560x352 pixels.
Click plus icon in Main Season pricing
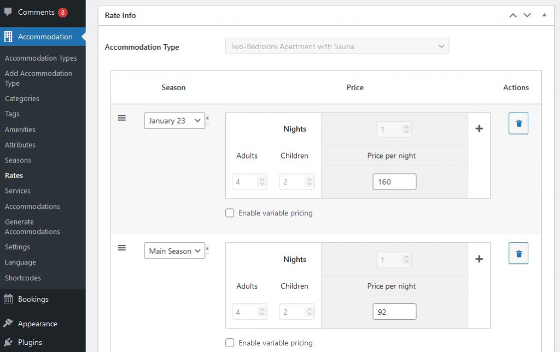pyautogui.click(x=479, y=259)
